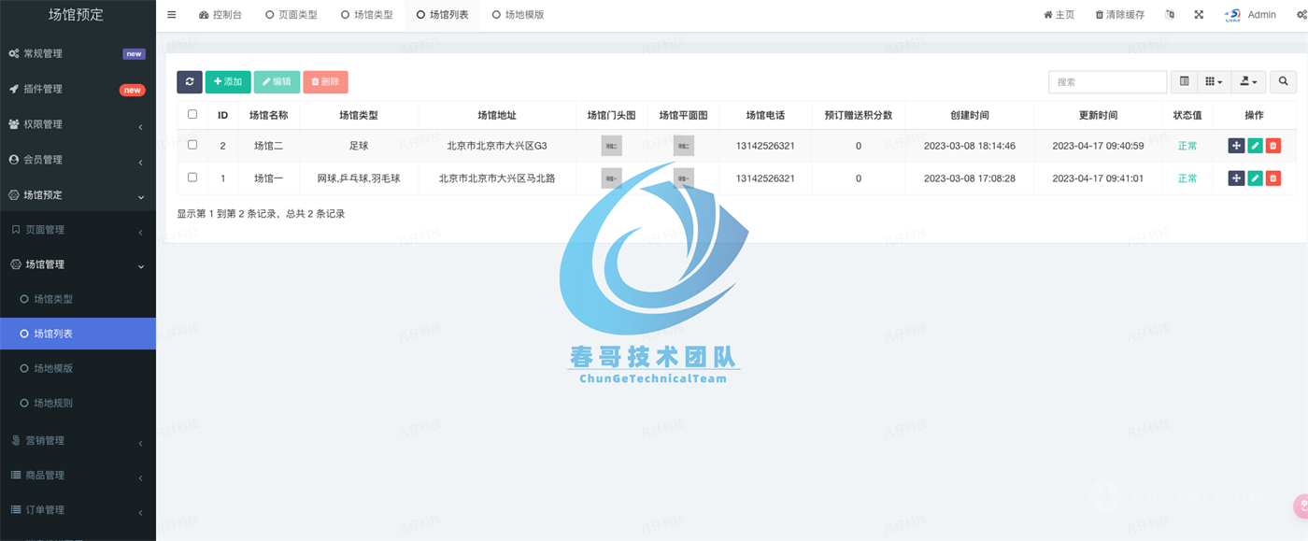Screen dimensions: 1308x541
Task: Delete 场馆一 with the red trash icon
Action: pyautogui.click(x=1273, y=178)
